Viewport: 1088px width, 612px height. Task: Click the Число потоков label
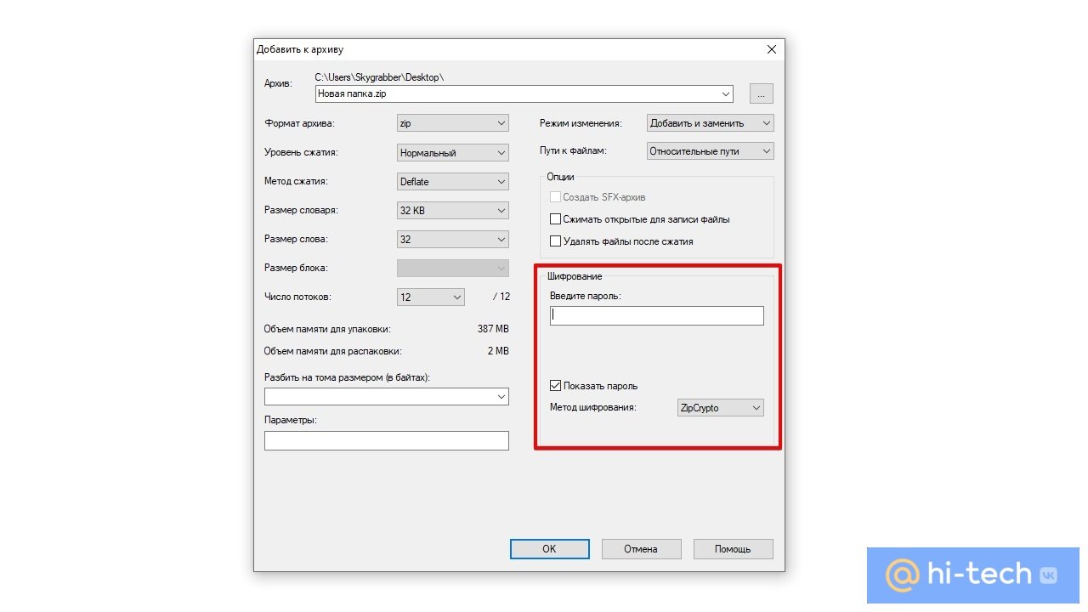point(297,297)
